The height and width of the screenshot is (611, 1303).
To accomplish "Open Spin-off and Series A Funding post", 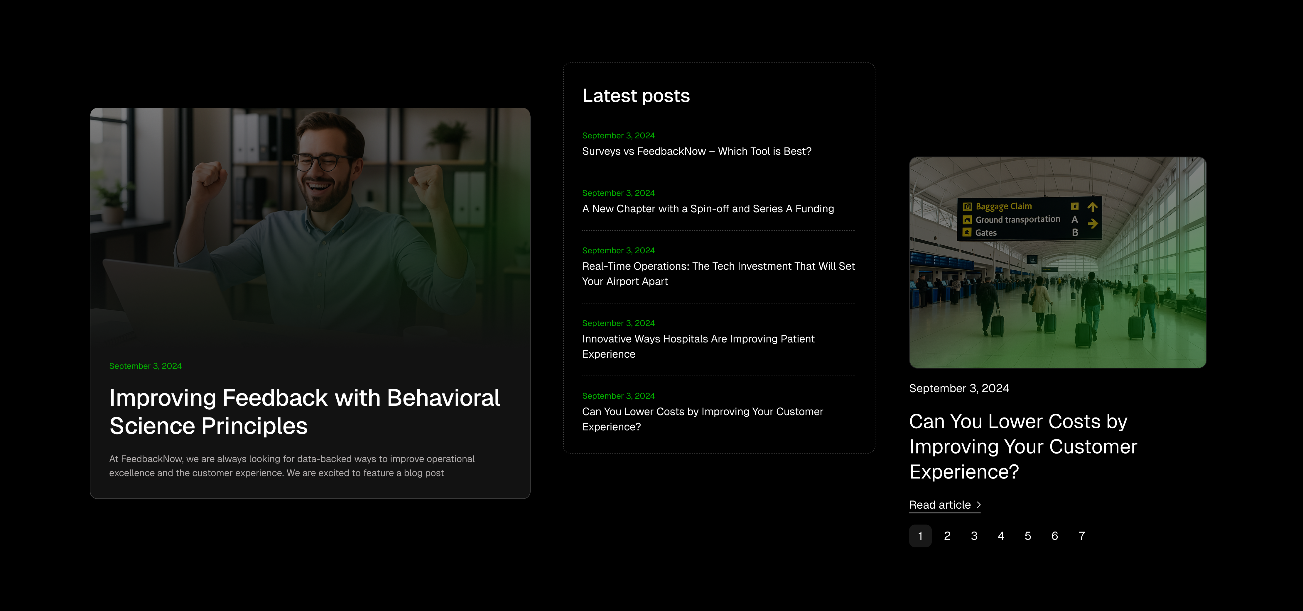I will 708,209.
